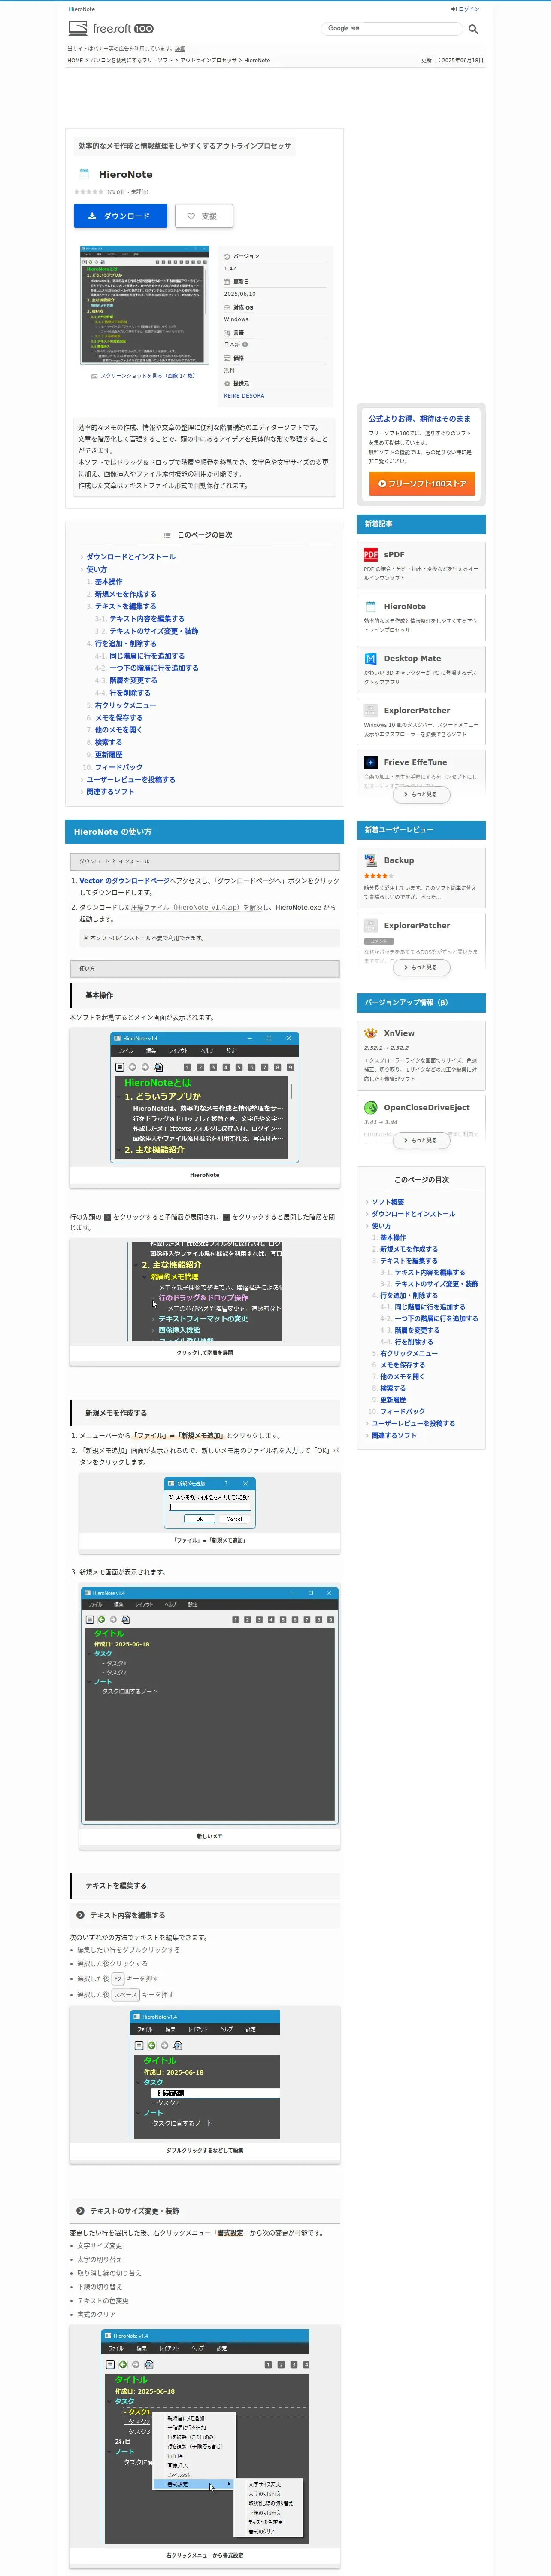This screenshot has height=2576, width=551.
Task: Open 階層を変更する in main contents list
Action: click(x=133, y=680)
